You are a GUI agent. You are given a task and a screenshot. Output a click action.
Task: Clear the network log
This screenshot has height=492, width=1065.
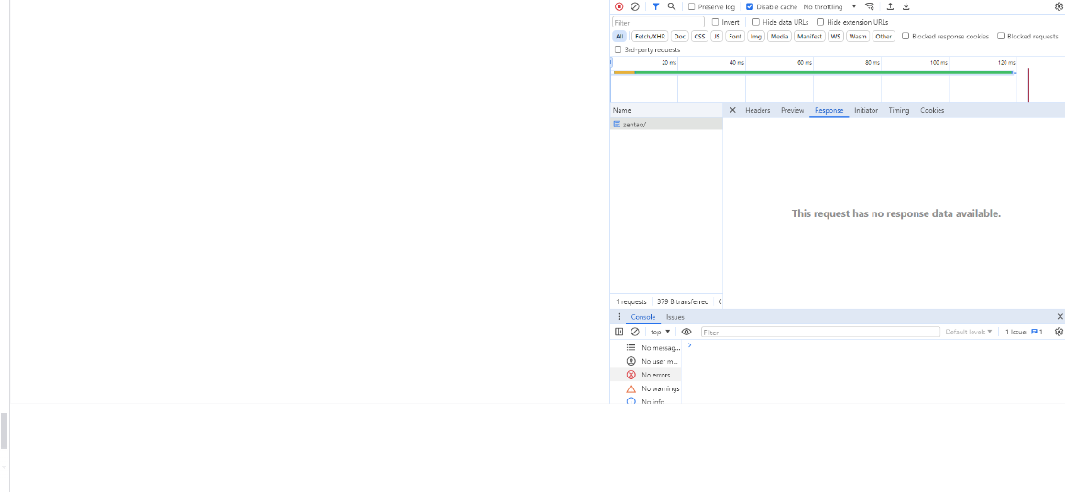[635, 6]
